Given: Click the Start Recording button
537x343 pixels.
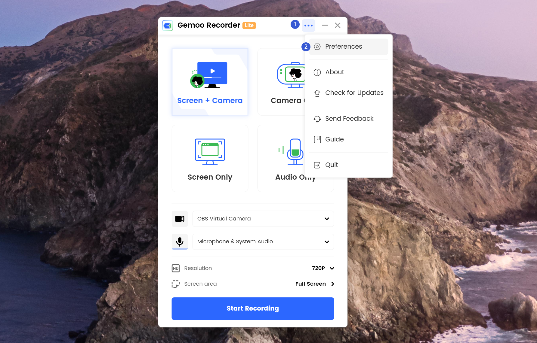Looking at the screenshot, I should 253,308.
